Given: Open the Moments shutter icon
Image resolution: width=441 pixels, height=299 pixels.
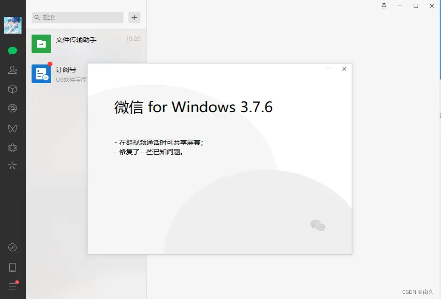Looking at the screenshot, I should pyautogui.click(x=12, y=108).
